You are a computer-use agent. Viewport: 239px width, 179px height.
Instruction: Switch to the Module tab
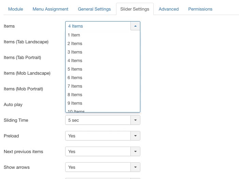(16, 9)
